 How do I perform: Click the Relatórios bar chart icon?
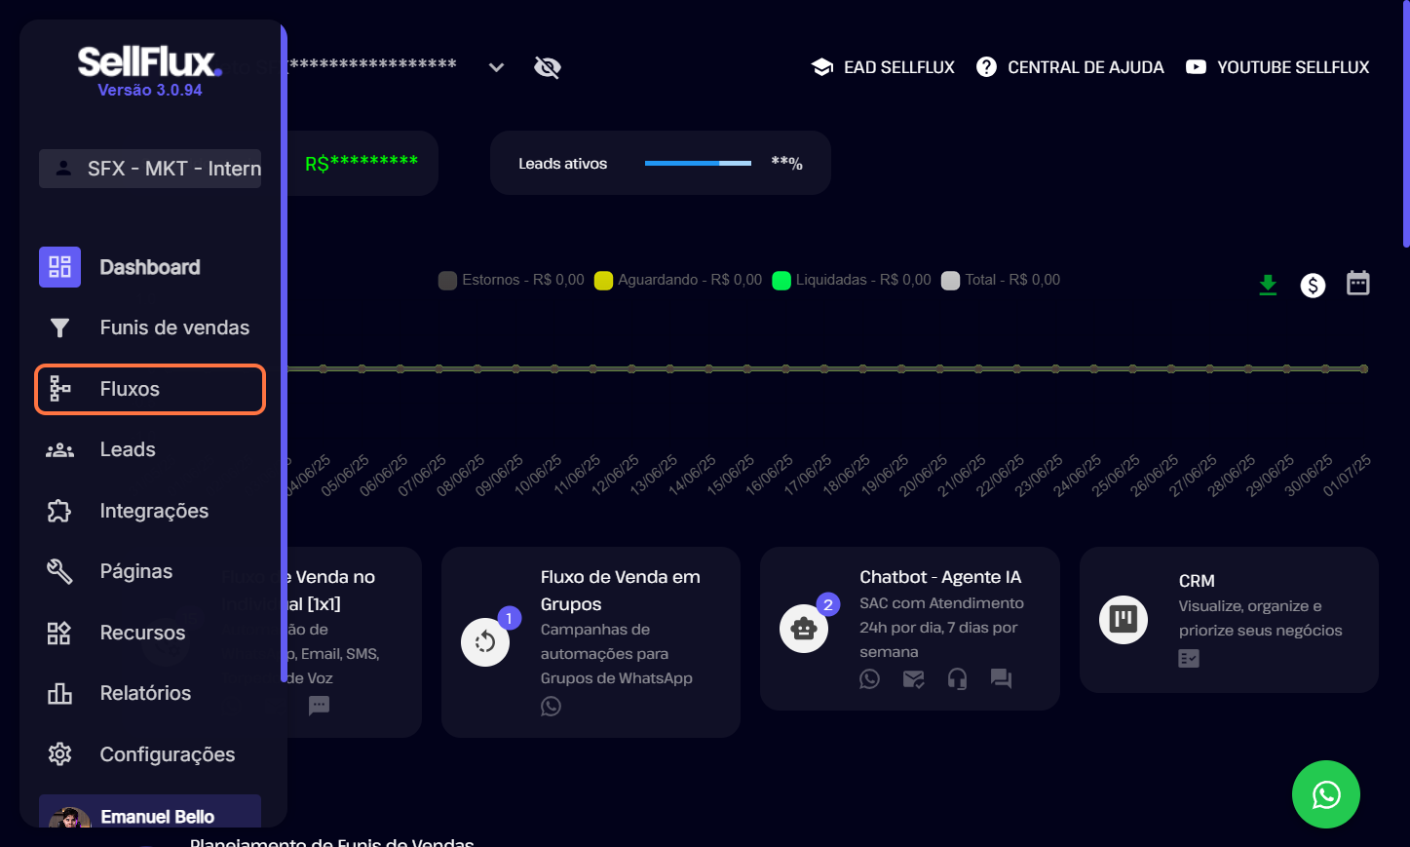[x=59, y=693]
